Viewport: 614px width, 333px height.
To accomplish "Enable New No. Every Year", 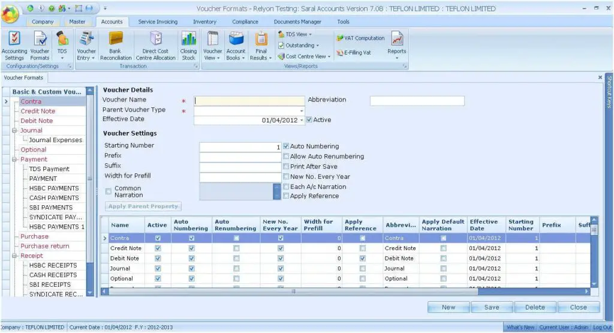I will pos(286,176).
